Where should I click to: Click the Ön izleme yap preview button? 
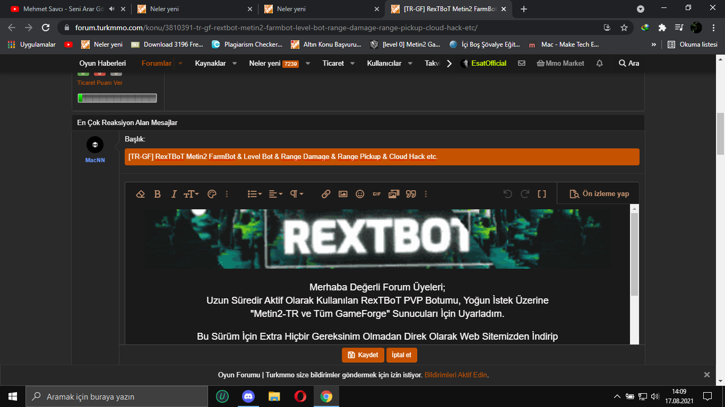(x=599, y=194)
